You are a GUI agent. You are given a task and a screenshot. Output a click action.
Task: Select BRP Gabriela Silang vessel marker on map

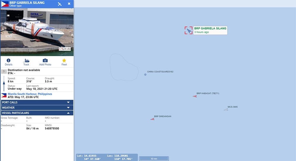coord(189,30)
